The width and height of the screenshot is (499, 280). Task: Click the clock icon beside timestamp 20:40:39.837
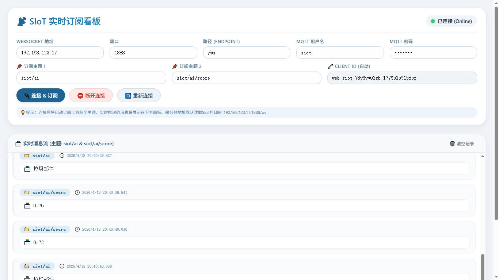tap(62, 156)
